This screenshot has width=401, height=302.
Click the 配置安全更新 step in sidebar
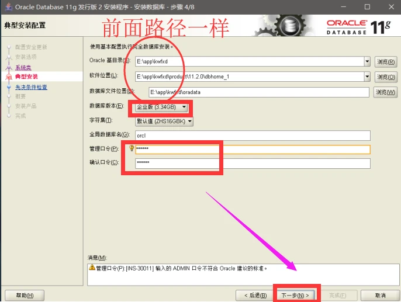point(31,47)
